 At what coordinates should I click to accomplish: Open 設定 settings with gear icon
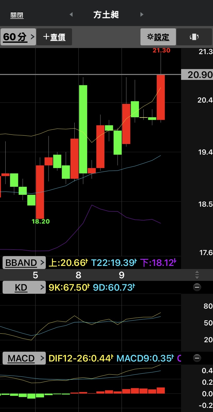pyautogui.click(x=158, y=37)
